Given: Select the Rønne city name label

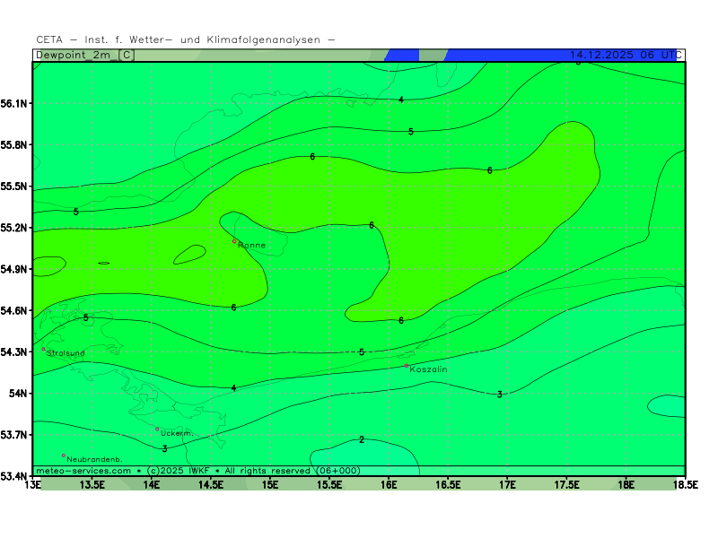Looking at the screenshot, I should [x=252, y=246].
